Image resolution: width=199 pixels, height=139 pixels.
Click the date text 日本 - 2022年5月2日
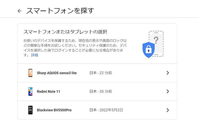[106, 110]
